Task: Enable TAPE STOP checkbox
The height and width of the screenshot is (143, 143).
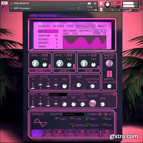Action: pyautogui.click(x=115, y=82)
